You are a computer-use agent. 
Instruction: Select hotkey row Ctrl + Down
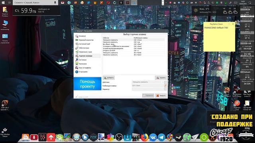tap(134, 40)
